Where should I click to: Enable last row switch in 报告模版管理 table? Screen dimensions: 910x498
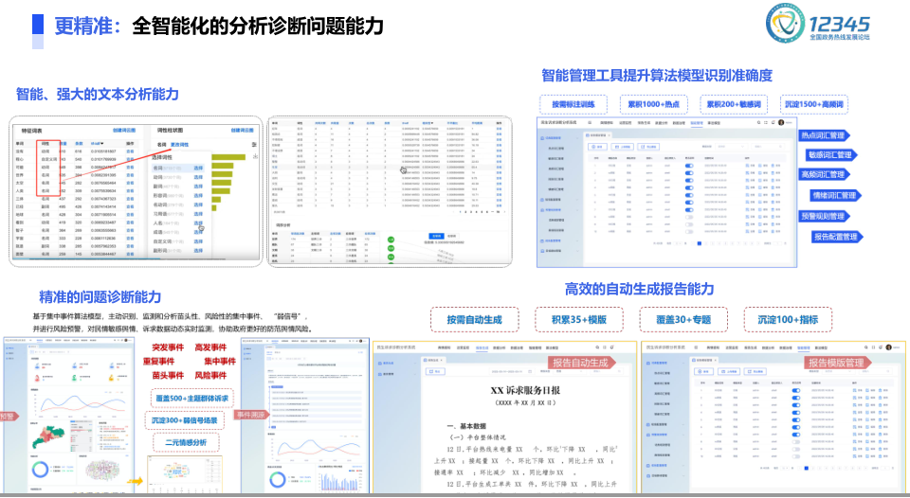pos(796,456)
